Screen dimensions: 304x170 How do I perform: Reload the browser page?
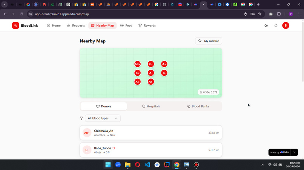(21, 14)
